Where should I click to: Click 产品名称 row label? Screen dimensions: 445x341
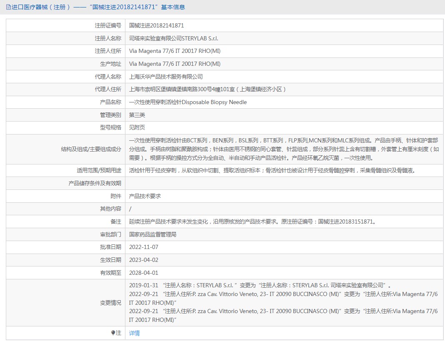tap(110, 102)
